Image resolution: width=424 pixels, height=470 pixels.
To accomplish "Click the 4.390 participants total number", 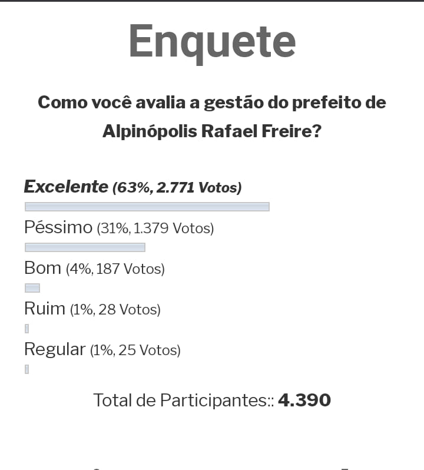I will (304, 401).
